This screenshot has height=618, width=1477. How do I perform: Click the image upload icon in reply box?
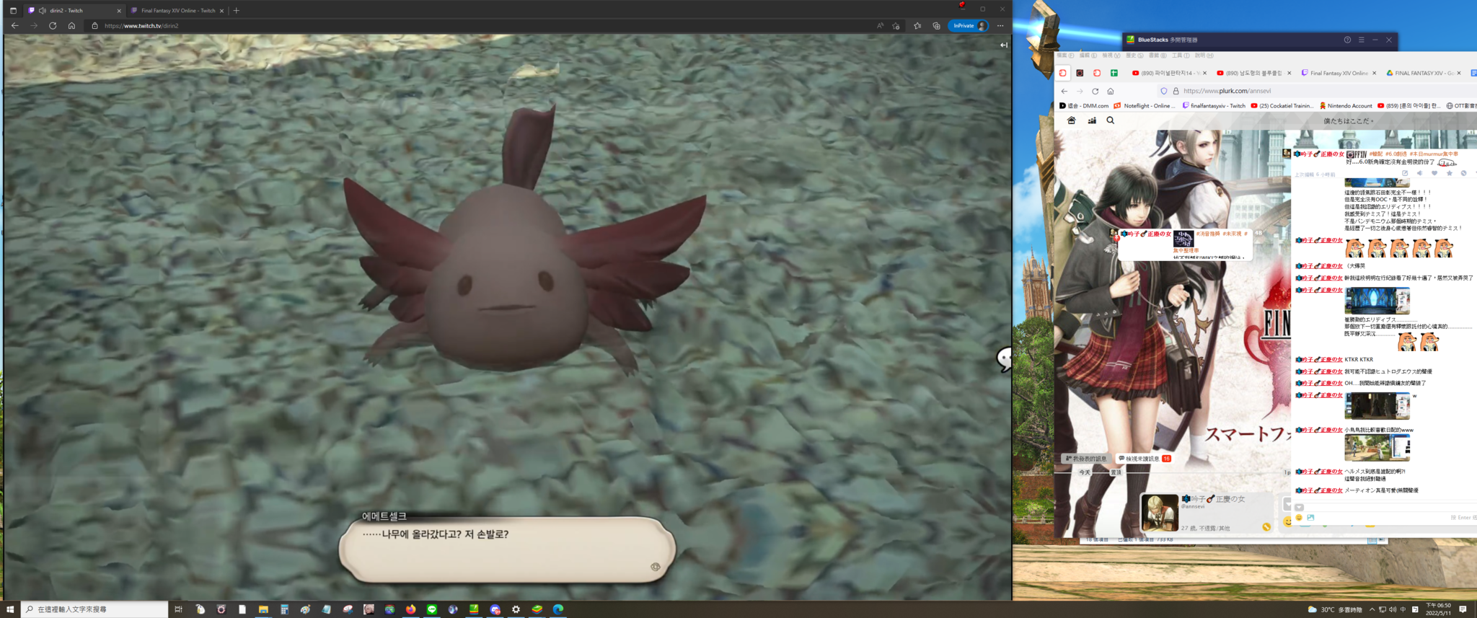tap(1310, 518)
